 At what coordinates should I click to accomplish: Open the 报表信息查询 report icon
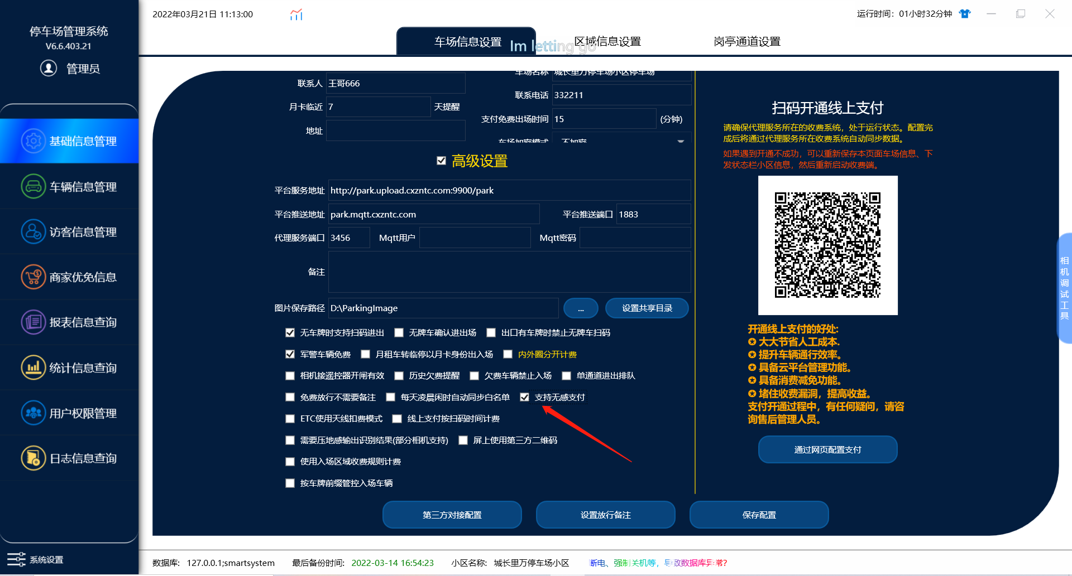click(33, 322)
